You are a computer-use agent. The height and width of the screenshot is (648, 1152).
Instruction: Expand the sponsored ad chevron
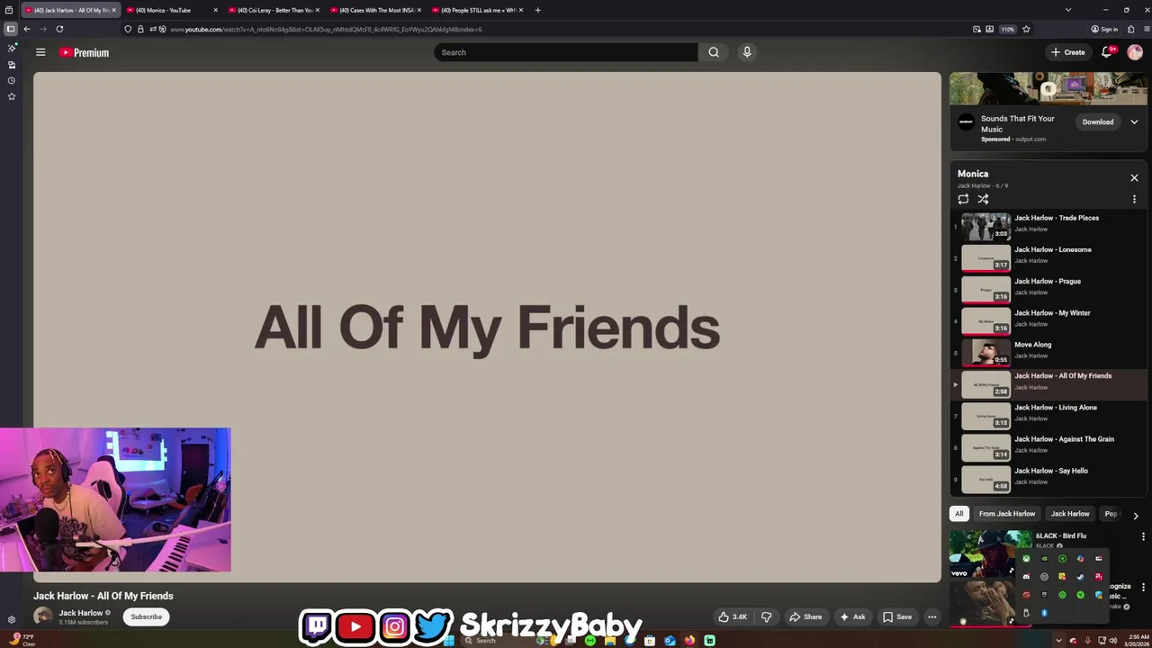[1134, 121]
